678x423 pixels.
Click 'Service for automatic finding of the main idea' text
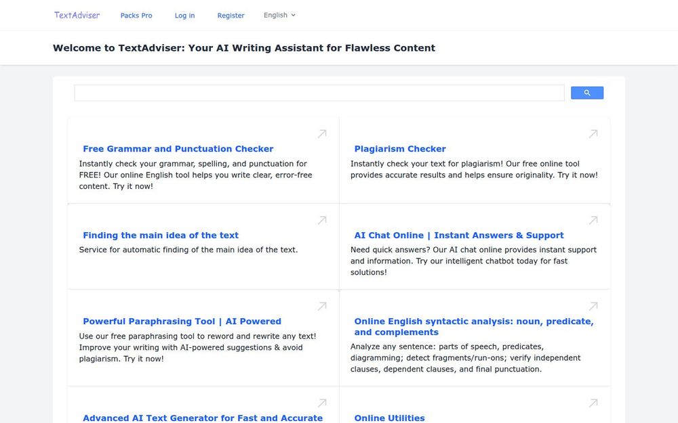188,250
